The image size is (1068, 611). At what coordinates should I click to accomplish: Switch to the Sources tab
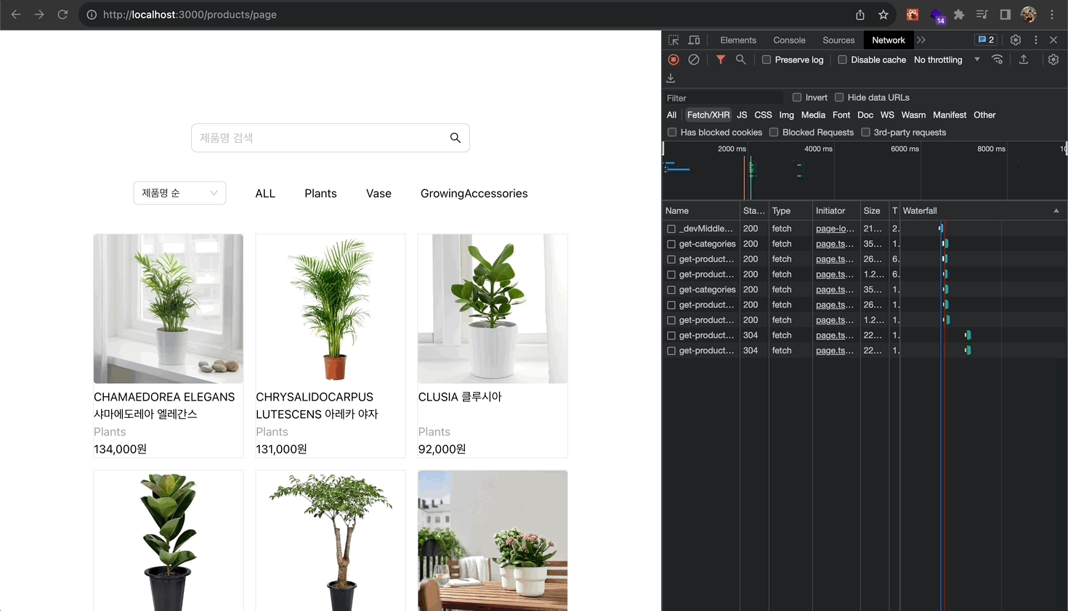click(x=838, y=40)
